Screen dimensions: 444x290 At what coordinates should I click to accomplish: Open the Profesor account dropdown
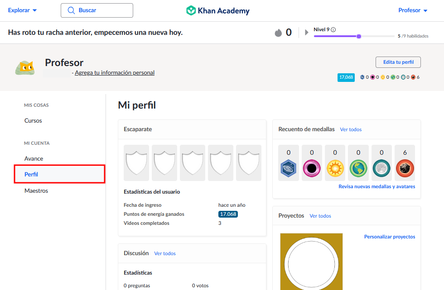(x=413, y=10)
